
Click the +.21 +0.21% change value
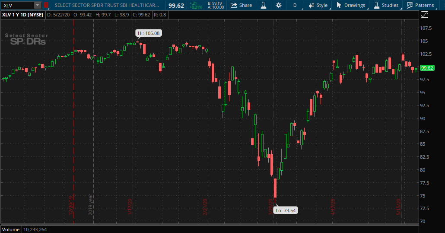pyautogui.click(x=196, y=5)
